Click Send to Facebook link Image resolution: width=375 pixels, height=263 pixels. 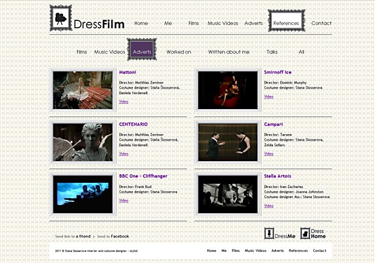tap(113, 236)
